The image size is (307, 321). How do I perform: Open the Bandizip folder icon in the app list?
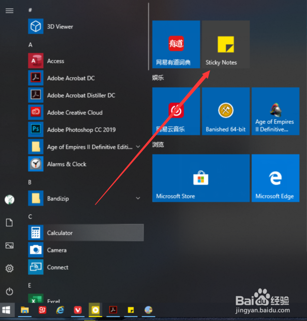[x=36, y=198]
